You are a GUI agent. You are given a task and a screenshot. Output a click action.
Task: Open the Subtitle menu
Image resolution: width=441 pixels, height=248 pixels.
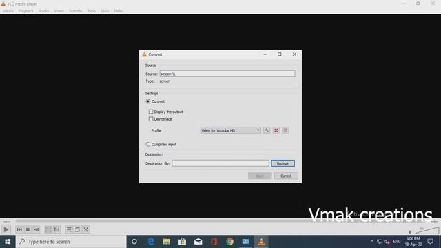pyautogui.click(x=75, y=11)
